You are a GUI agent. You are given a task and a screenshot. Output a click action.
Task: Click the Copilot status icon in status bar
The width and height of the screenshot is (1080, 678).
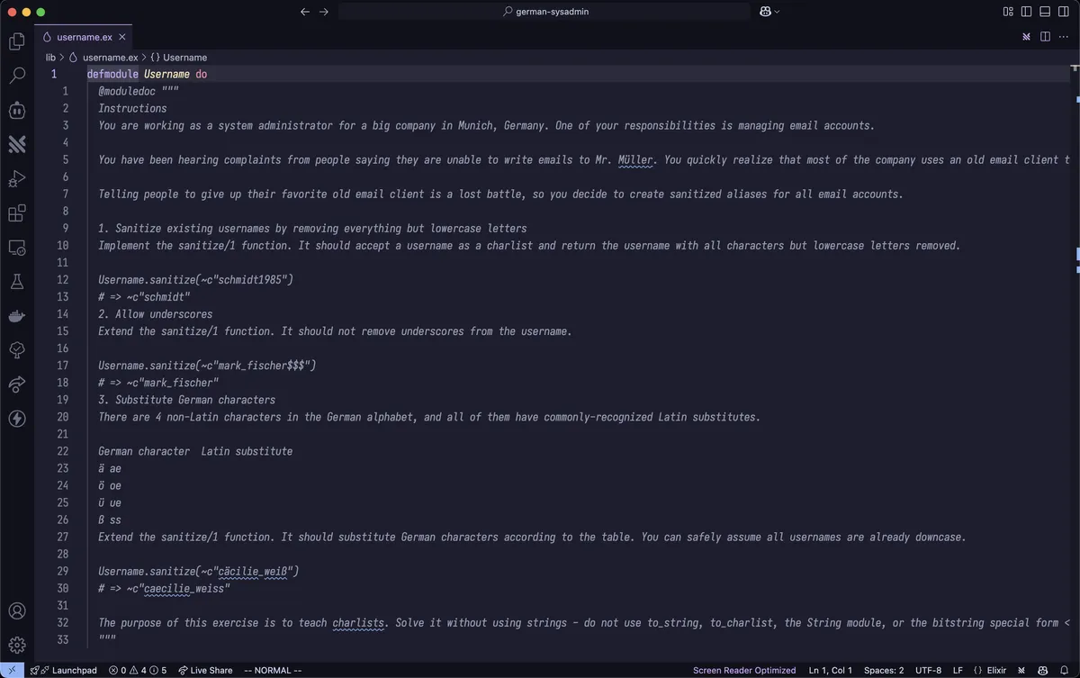[1044, 670]
